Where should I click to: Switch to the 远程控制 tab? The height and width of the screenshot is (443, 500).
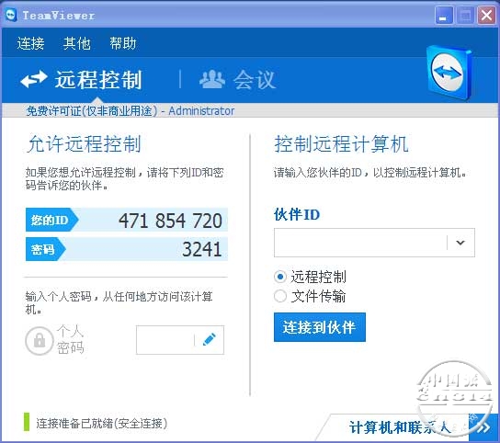pos(81,79)
